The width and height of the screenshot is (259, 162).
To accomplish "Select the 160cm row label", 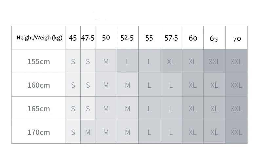I will tap(39, 85).
